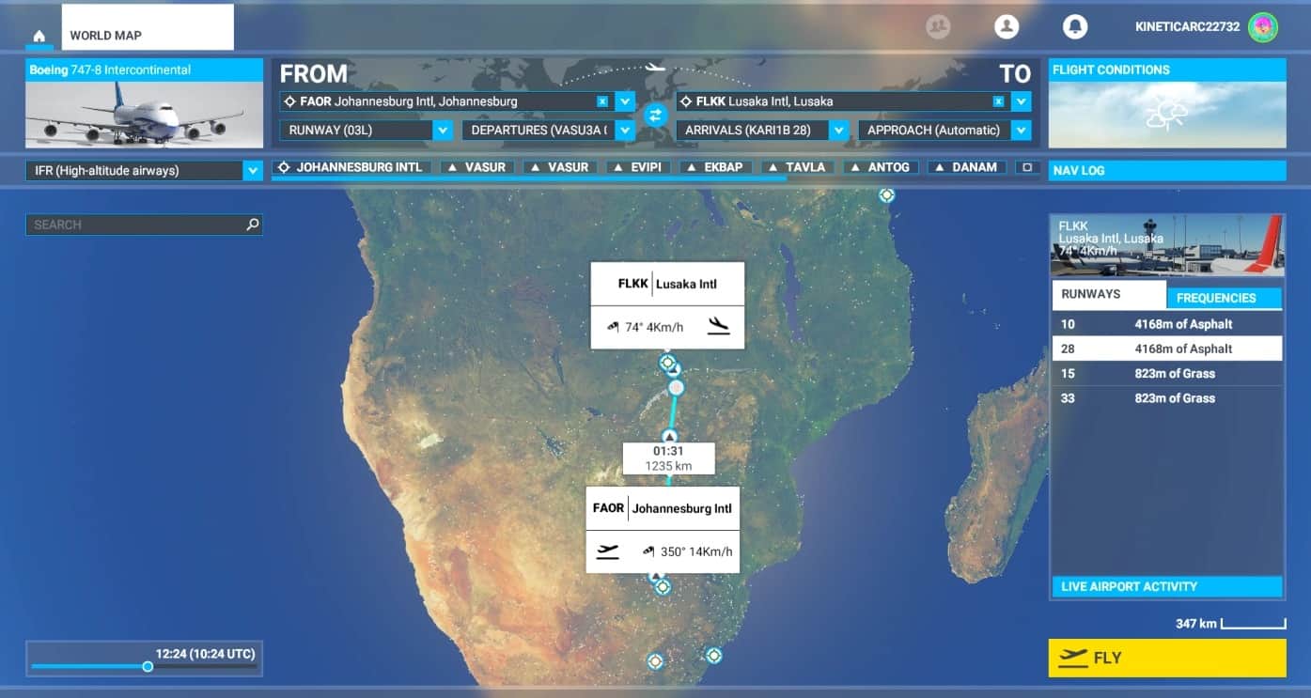Click the search magnifier icon
The width and height of the screenshot is (1311, 698).
(252, 225)
